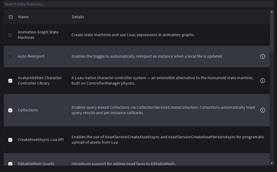Uncheck the Collections beta feature
The image size is (277, 172).
click(x=10, y=110)
